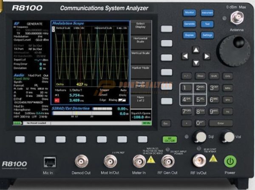Tap keypad key 9 WXYZ

click(214, 112)
